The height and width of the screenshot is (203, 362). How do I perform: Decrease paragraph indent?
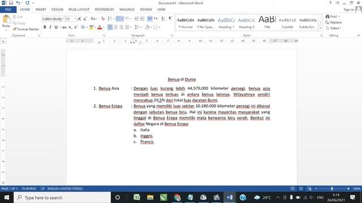tap(137, 19)
